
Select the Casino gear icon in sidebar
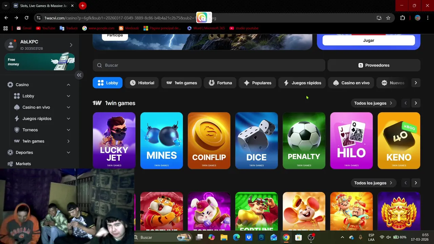(10, 85)
